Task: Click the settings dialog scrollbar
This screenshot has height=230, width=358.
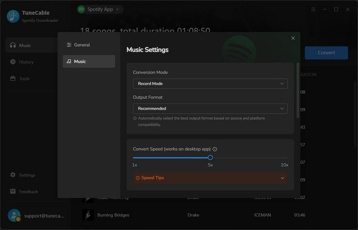Action: (x=298, y=90)
